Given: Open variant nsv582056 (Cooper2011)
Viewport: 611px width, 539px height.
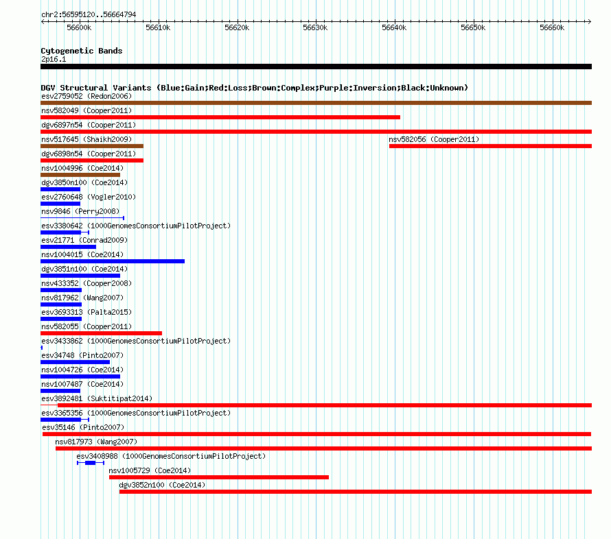Looking at the screenshot, I should (434, 139).
